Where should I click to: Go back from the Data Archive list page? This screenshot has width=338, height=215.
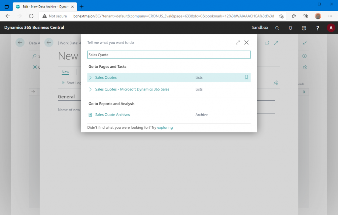pos(20,43)
